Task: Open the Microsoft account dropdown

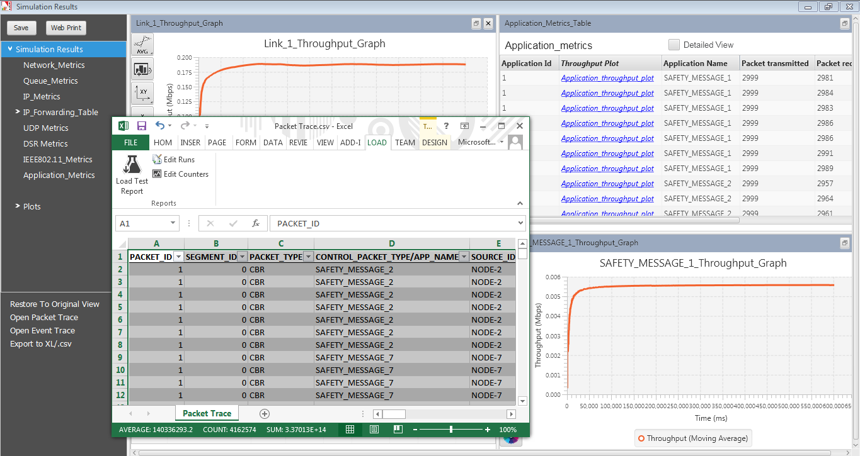Action: click(x=480, y=143)
